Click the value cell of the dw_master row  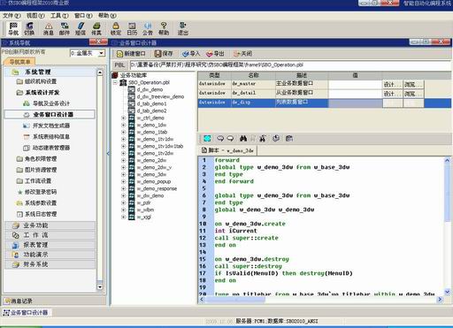[x=355, y=84]
